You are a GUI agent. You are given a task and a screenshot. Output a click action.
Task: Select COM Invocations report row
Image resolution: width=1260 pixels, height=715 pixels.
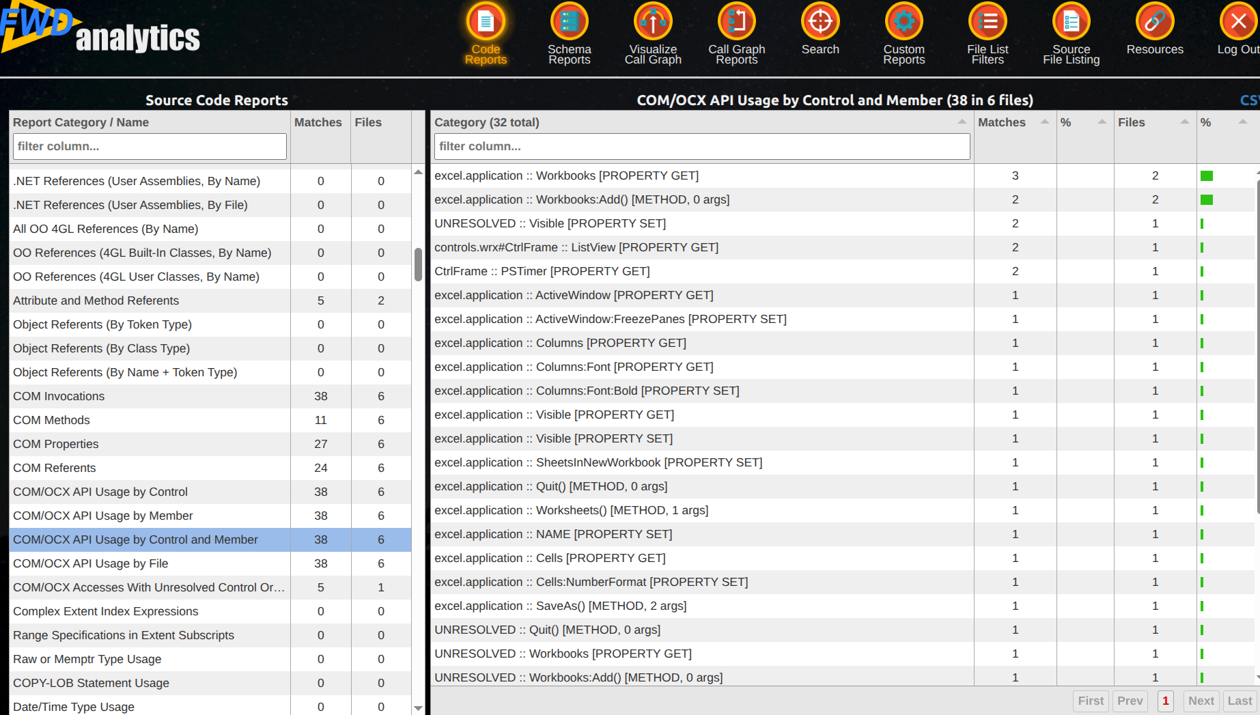pos(210,396)
